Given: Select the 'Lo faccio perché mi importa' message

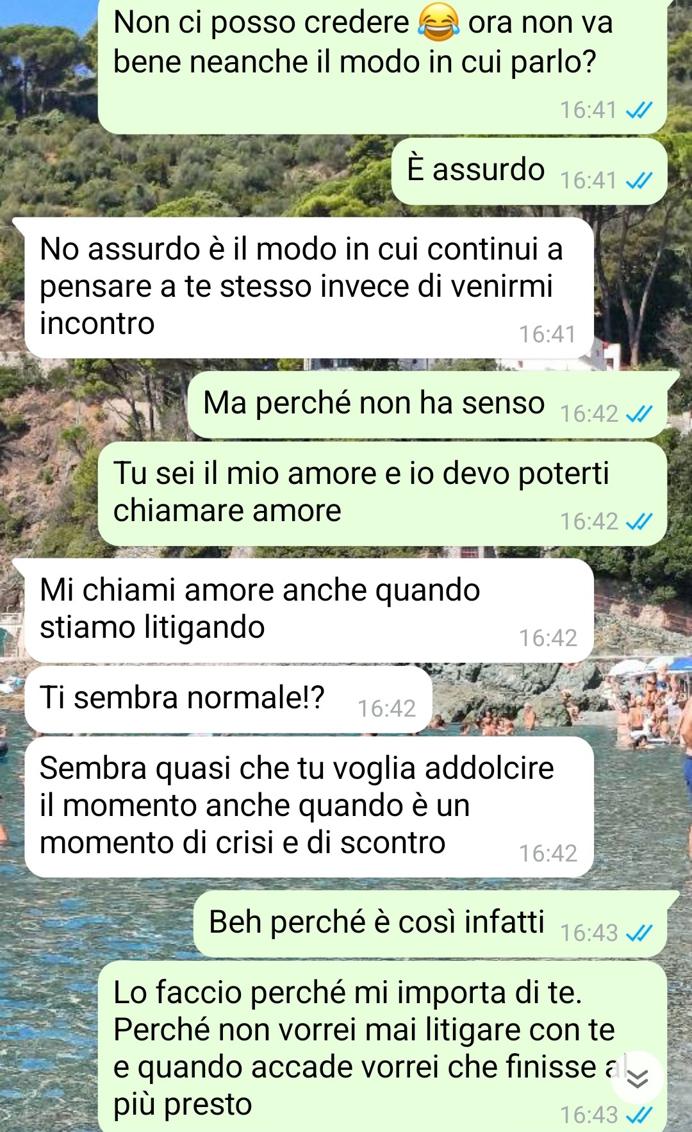Looking at the screenshot, I should tap(383, 1046).
